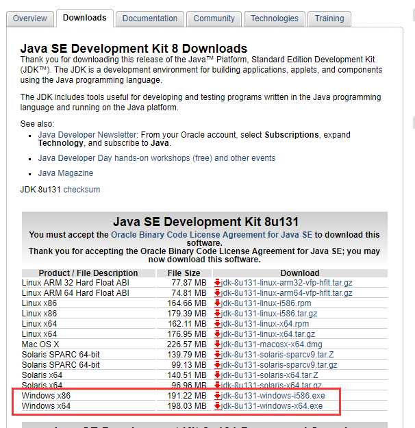Open the Training tab
The image size is (415, 428).
329,18
